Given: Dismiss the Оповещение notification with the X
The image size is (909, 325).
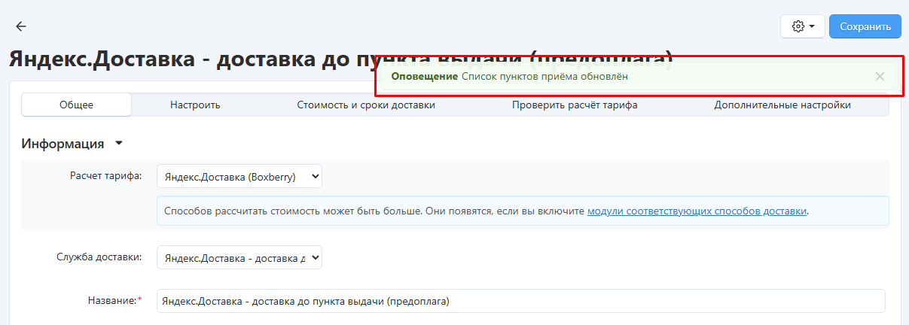Looking at the screenshot, I should (880, 76).
